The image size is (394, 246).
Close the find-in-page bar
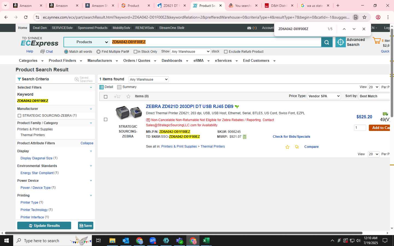click(364, 29)
